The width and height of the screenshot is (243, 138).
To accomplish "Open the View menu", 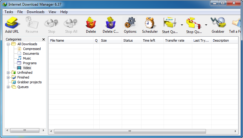I will point(52,12).
